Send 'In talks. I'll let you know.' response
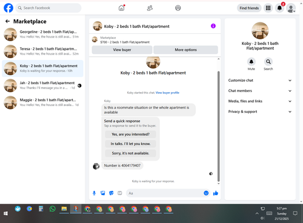 pos(130,144)
